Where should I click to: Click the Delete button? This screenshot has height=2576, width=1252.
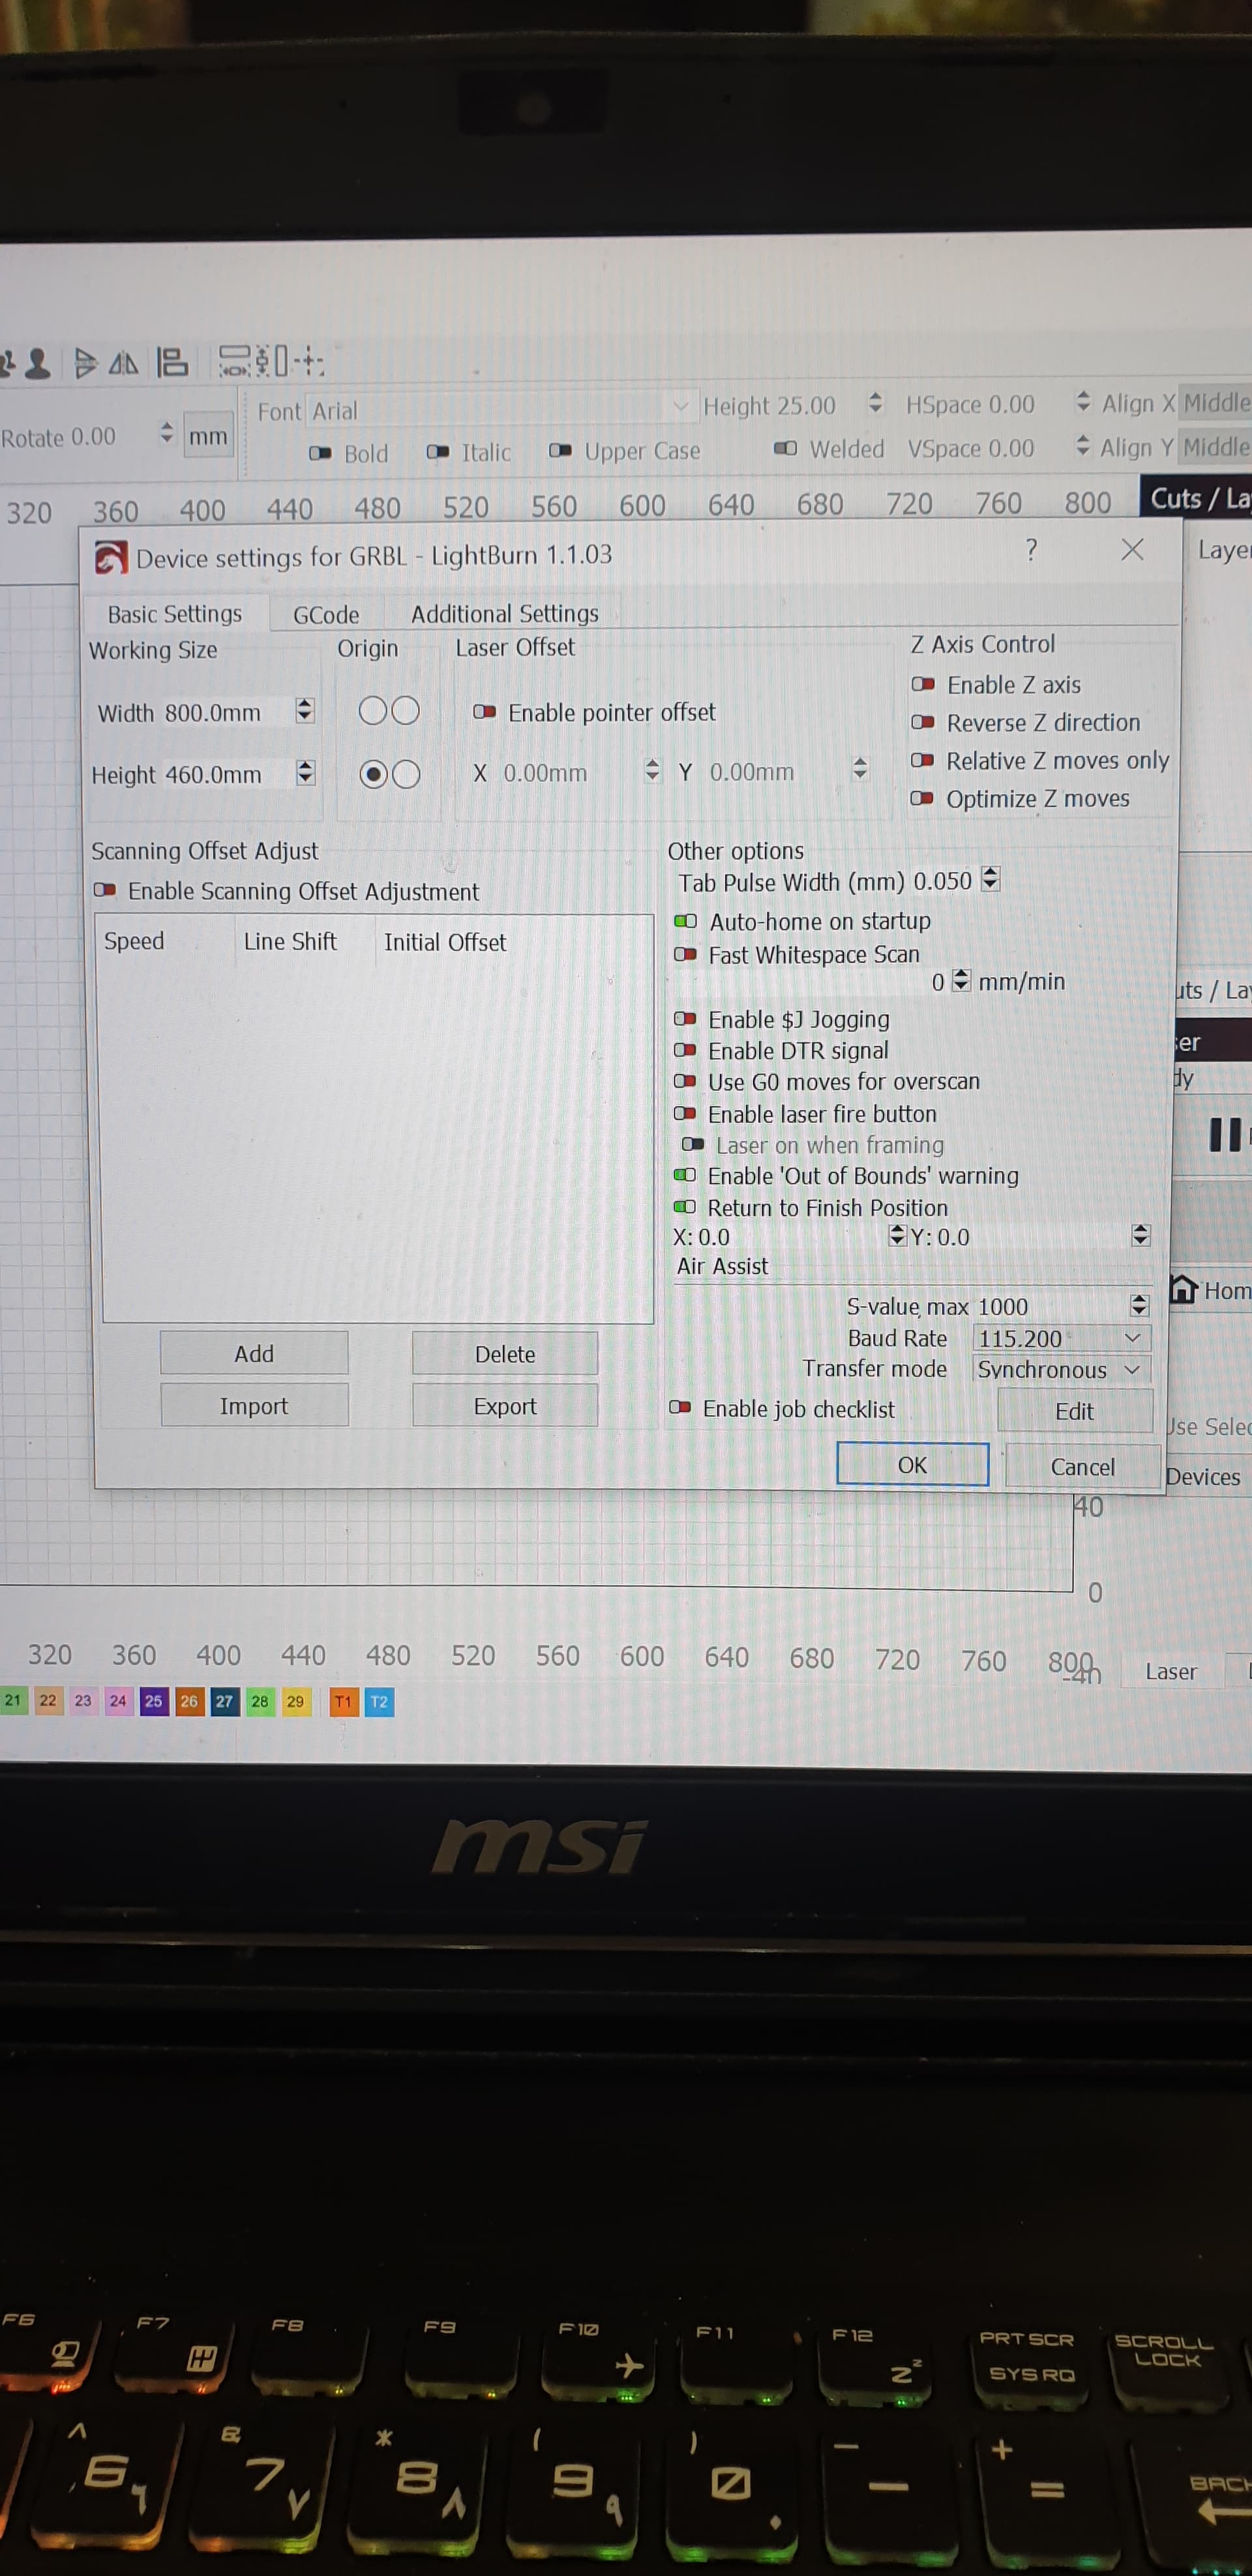point(505,1354)
